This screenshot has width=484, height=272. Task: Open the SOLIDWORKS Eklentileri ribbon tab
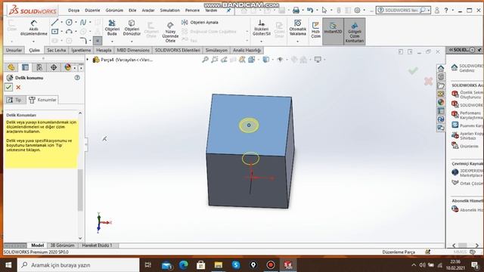(x=177, y=50)
